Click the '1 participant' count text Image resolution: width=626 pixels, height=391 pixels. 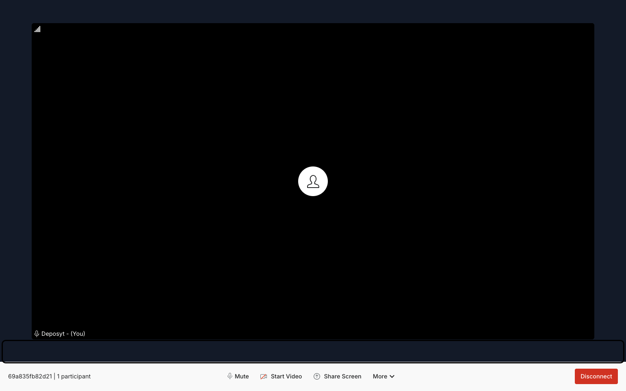(74, 376)
